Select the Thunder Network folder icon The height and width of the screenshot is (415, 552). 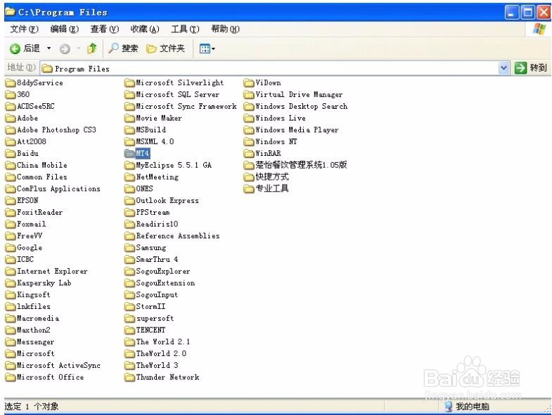pyautogui.click(x=129, y=377)
